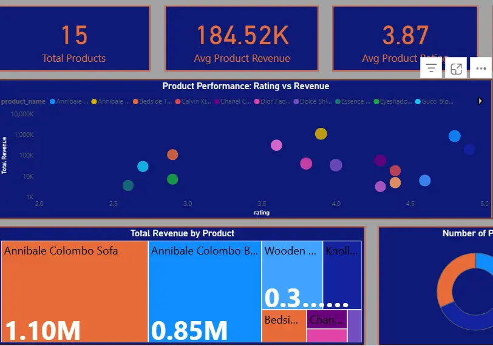Show next legend items with the arrow
Image resolution: width=493 pixels, height=346 pixels.
pyautogui.click(x=480, y=101)
